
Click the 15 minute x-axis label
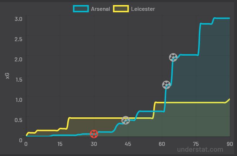60,144
